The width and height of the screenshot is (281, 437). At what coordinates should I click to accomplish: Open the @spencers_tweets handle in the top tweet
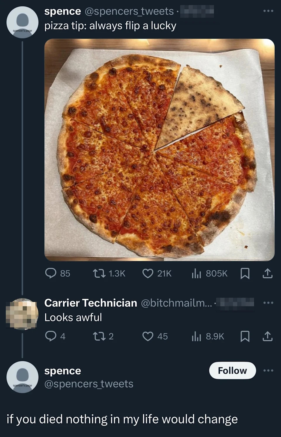[x=129, y=11]
